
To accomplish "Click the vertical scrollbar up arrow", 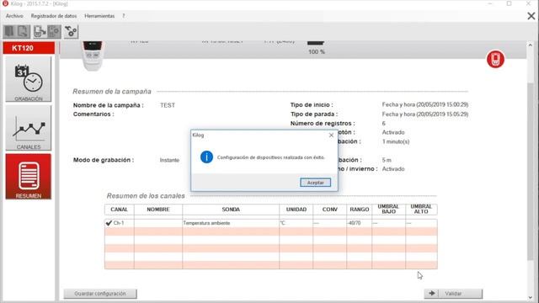I will (x=530, y=45).
